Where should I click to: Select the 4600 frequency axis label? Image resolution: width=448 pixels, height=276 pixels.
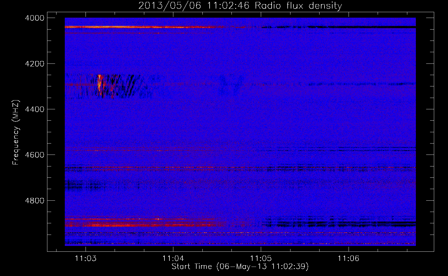(35, 155)
